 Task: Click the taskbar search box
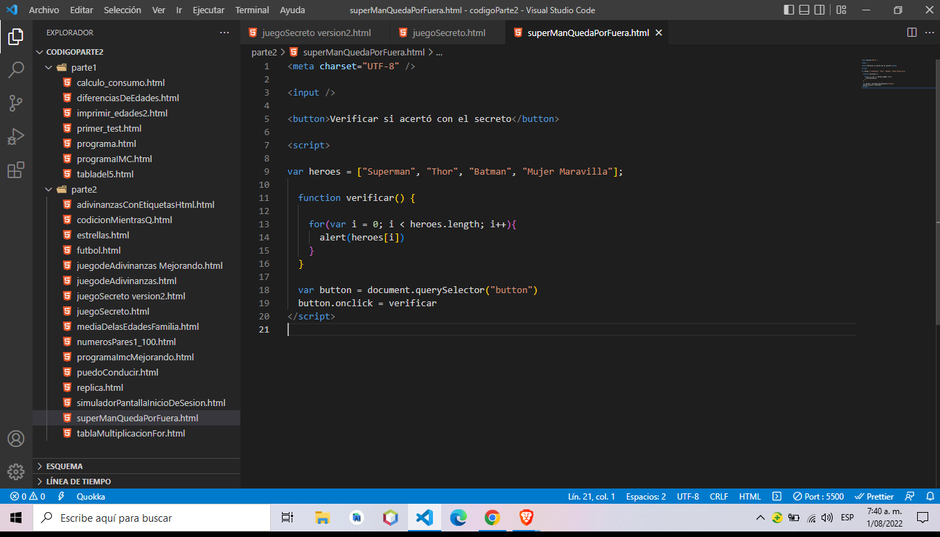point(151,518)
